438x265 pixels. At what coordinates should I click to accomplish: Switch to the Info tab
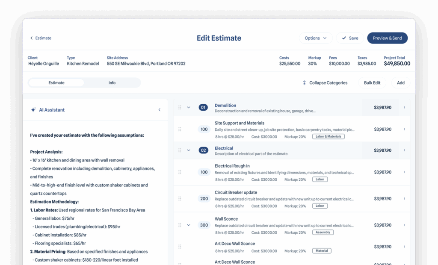[112, 83]
